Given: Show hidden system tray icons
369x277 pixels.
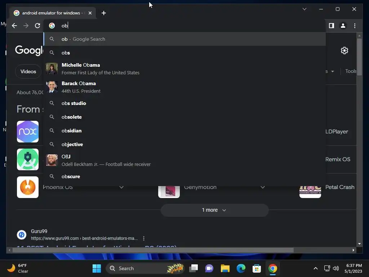Looking at the screenshot, I should (x=316, y=268).
